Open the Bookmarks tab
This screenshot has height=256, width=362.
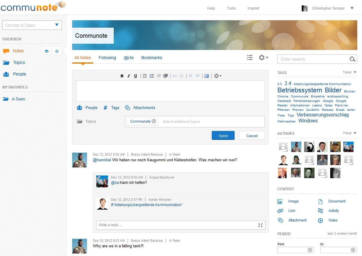coord(151,58)
